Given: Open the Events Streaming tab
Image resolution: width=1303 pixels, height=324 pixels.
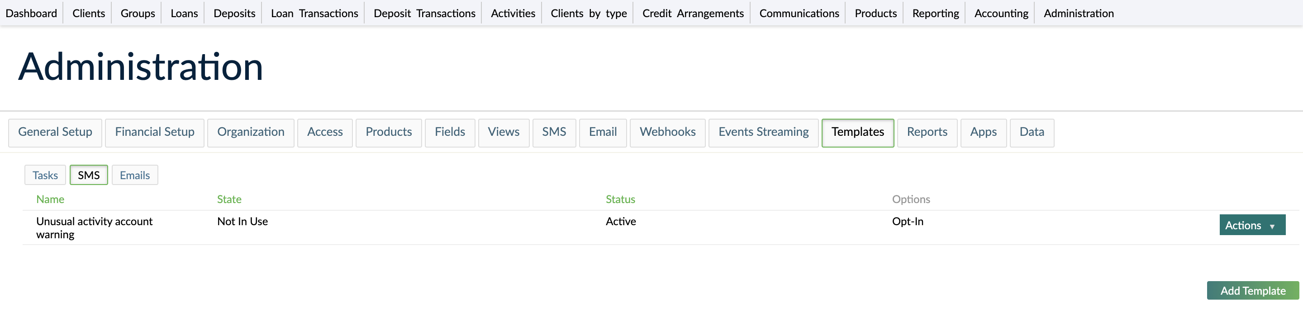Looking at the screenshot, I should [x=763, y=132].
